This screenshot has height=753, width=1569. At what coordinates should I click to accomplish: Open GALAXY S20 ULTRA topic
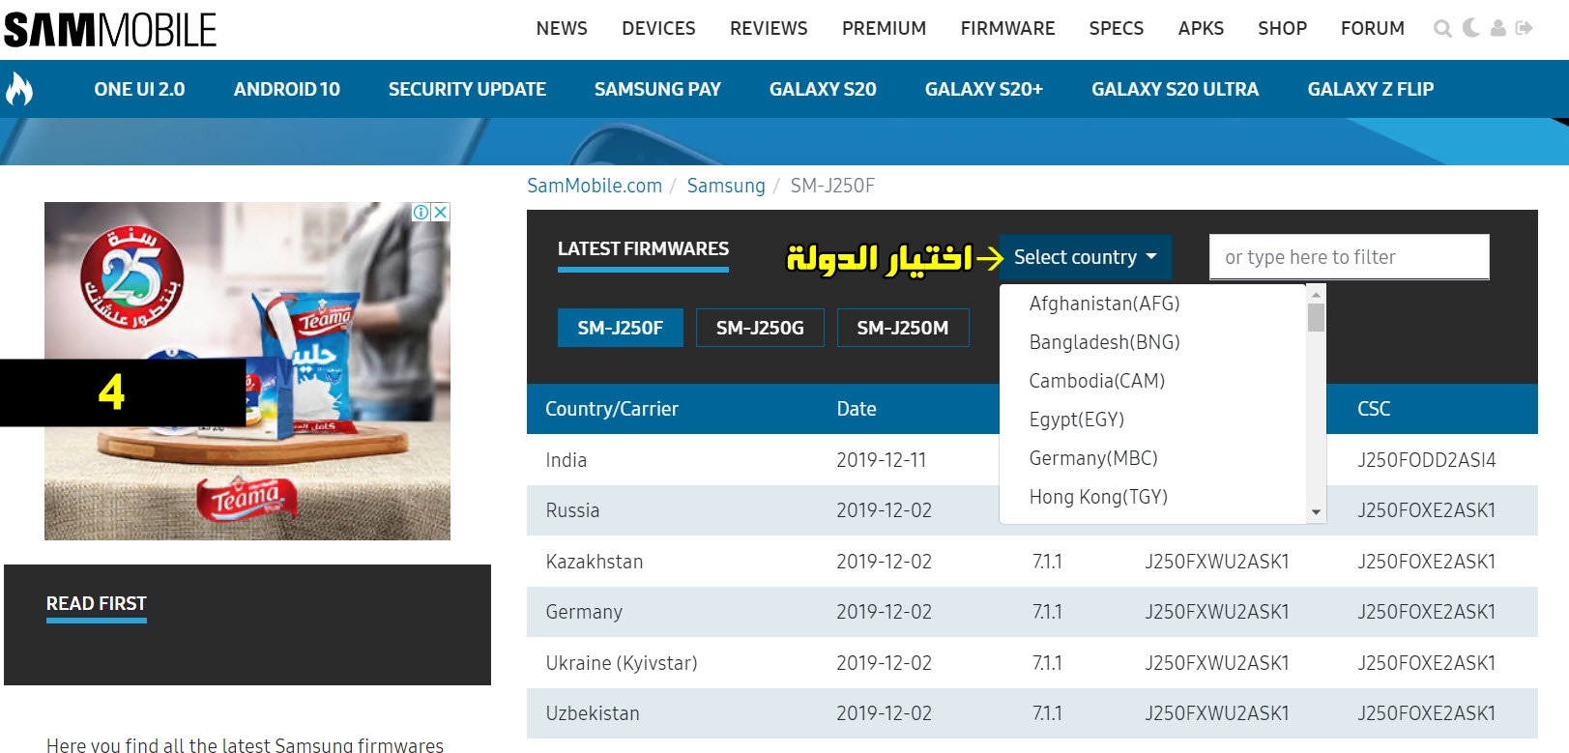pos(1175,89)
